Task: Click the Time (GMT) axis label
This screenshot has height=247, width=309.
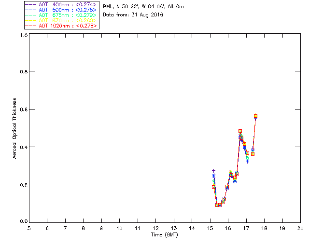Action: tap(165, 235)
